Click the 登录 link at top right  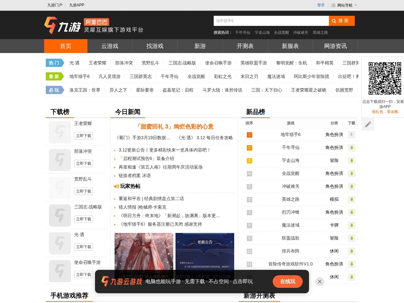(x=321, y=5)
